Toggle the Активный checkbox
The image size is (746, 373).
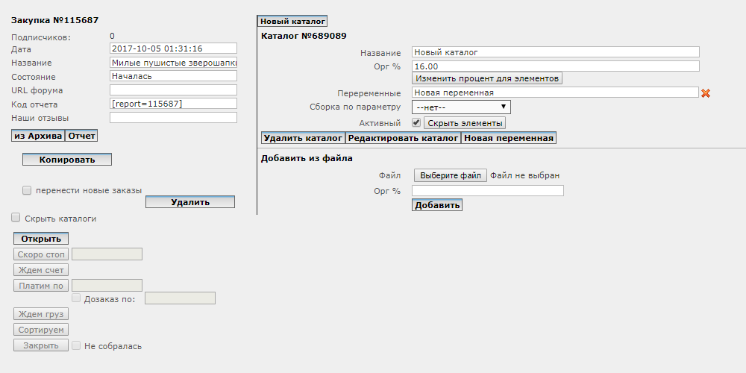click(416, 123)
